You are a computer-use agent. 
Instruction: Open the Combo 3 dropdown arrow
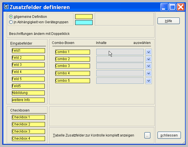[148, 66]
